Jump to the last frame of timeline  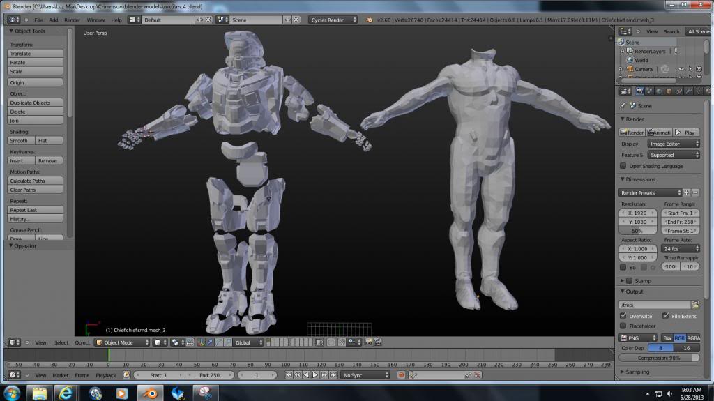click(x=333, y=375)
